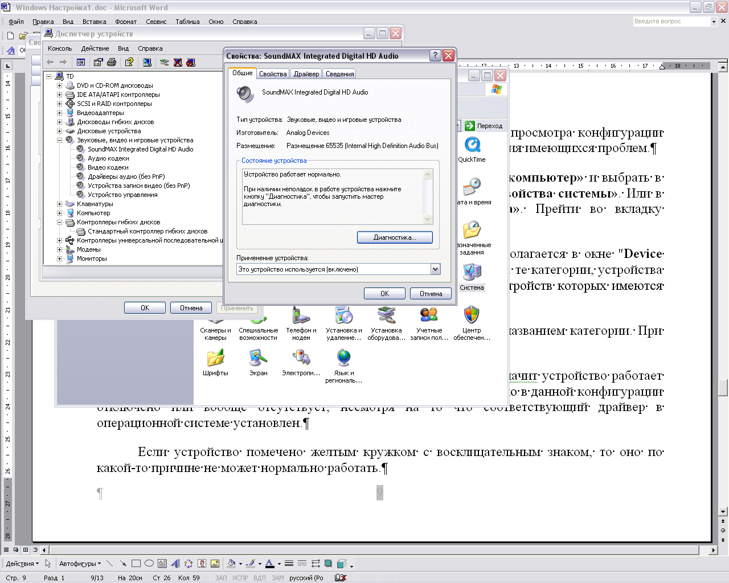Open Действия dropdown in Drawing toolbar

coord(22,564)
